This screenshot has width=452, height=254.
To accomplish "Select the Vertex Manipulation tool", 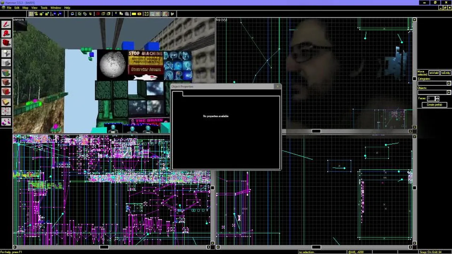I will click(x=6, y=112).
